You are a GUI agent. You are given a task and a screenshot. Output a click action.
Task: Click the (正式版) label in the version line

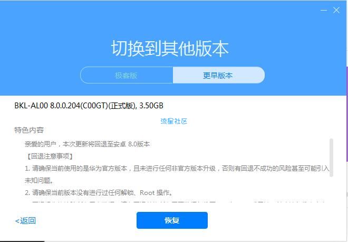pyautogui.click(x=122, y=106)
